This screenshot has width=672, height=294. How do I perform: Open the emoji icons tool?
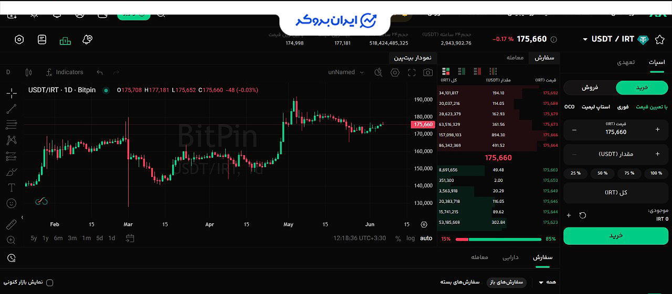(12, 203)
